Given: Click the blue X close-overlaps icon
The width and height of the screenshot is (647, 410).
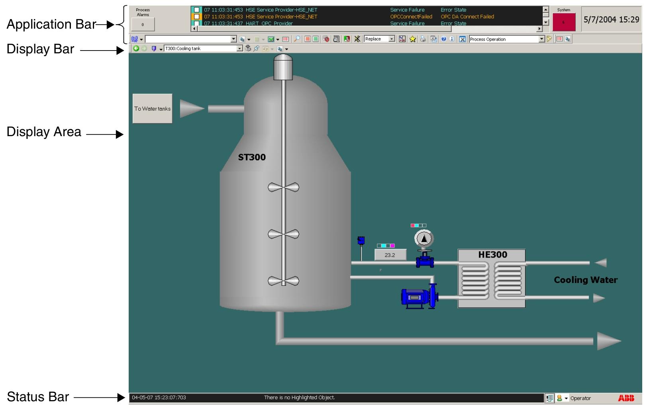Looking at the screenshot, I should [462, 39].
